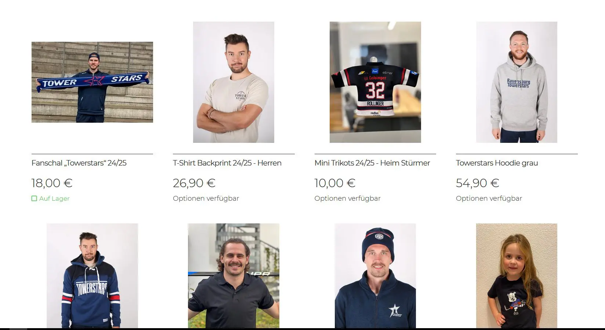The height and width of the screenshot is (330, 605).
Task: Select Optionen verfügbar under the T-Shirt
Action: point(206,198)
